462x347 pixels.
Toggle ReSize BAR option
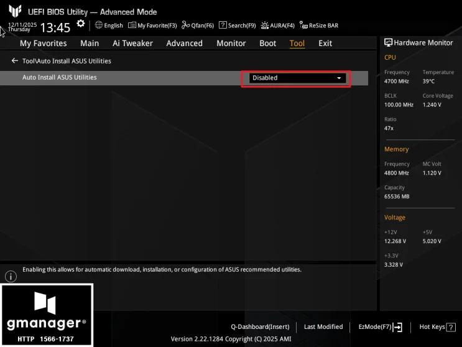coord(323,26)
